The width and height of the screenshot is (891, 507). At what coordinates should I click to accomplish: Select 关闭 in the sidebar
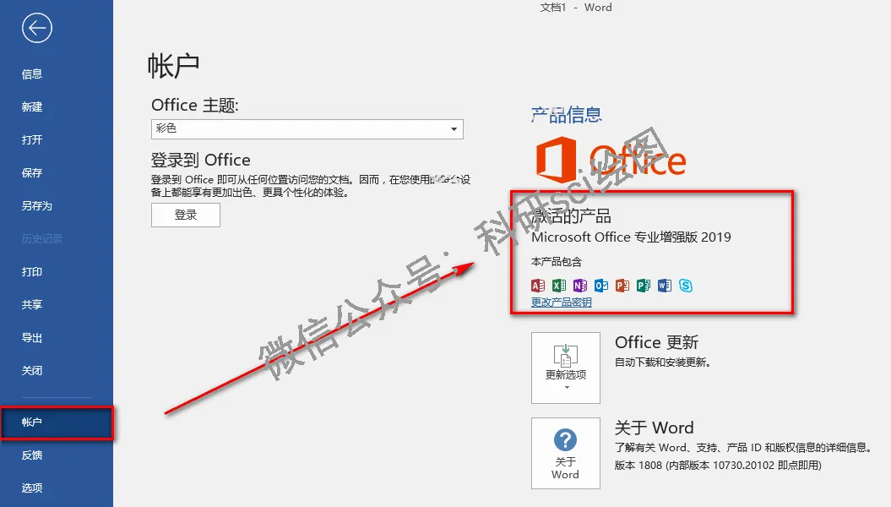(x=32, y=371)
